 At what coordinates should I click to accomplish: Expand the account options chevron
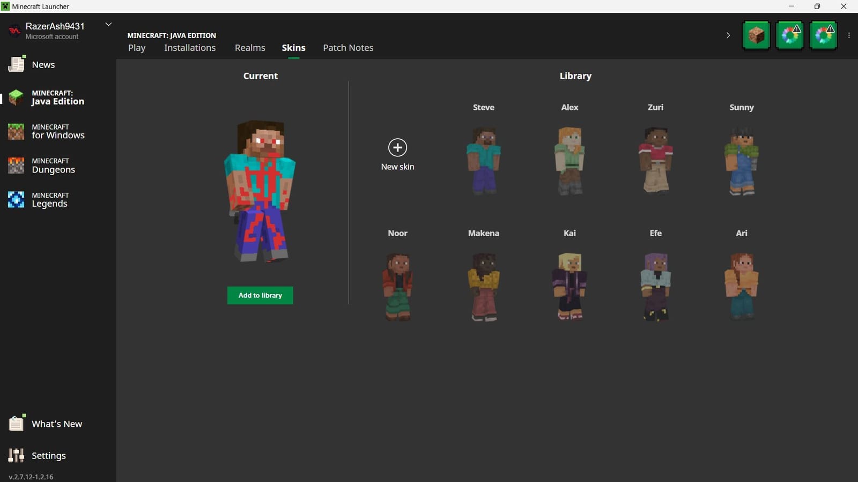click(108, 24)
